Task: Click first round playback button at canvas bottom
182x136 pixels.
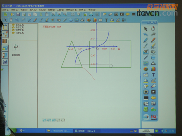Action: (44, 120)
